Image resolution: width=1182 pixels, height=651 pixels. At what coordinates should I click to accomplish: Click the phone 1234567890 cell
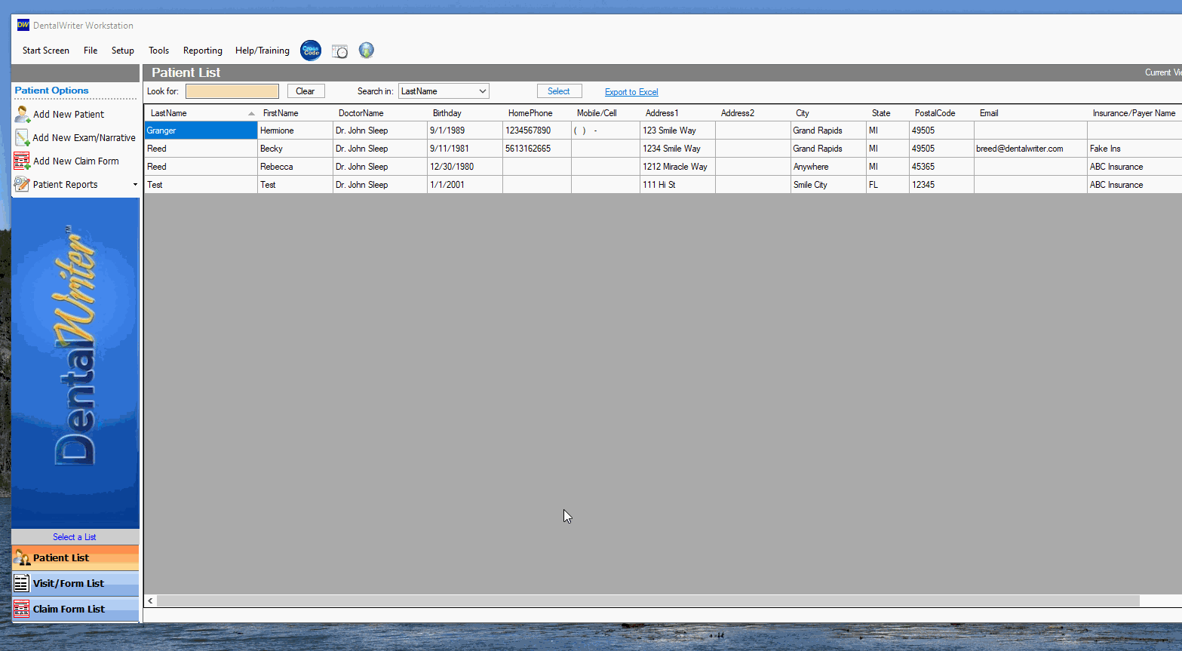tap(537, 131)
